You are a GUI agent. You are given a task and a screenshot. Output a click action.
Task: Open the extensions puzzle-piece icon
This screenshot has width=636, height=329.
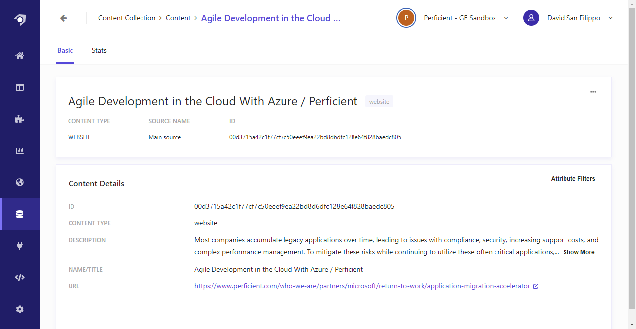tap(19, 119)
